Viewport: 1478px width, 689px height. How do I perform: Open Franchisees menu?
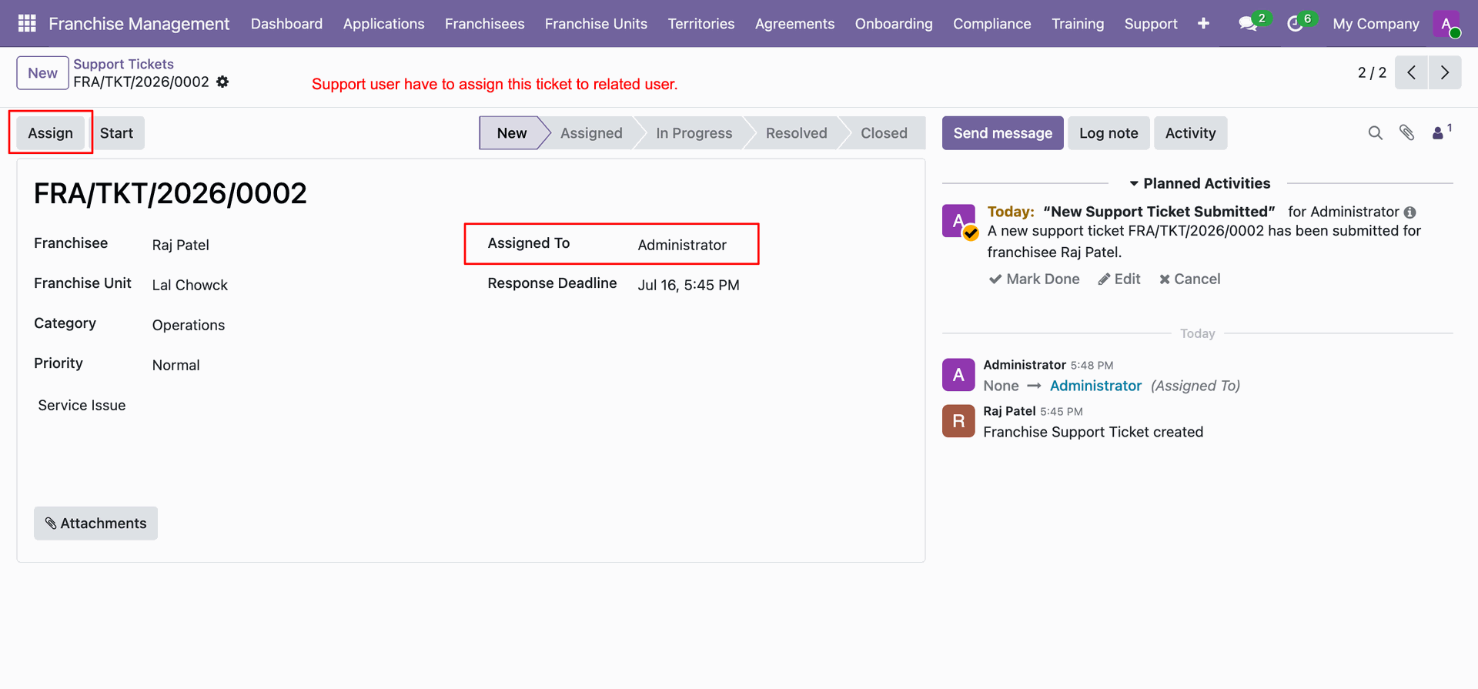click(x=484, y=24)
